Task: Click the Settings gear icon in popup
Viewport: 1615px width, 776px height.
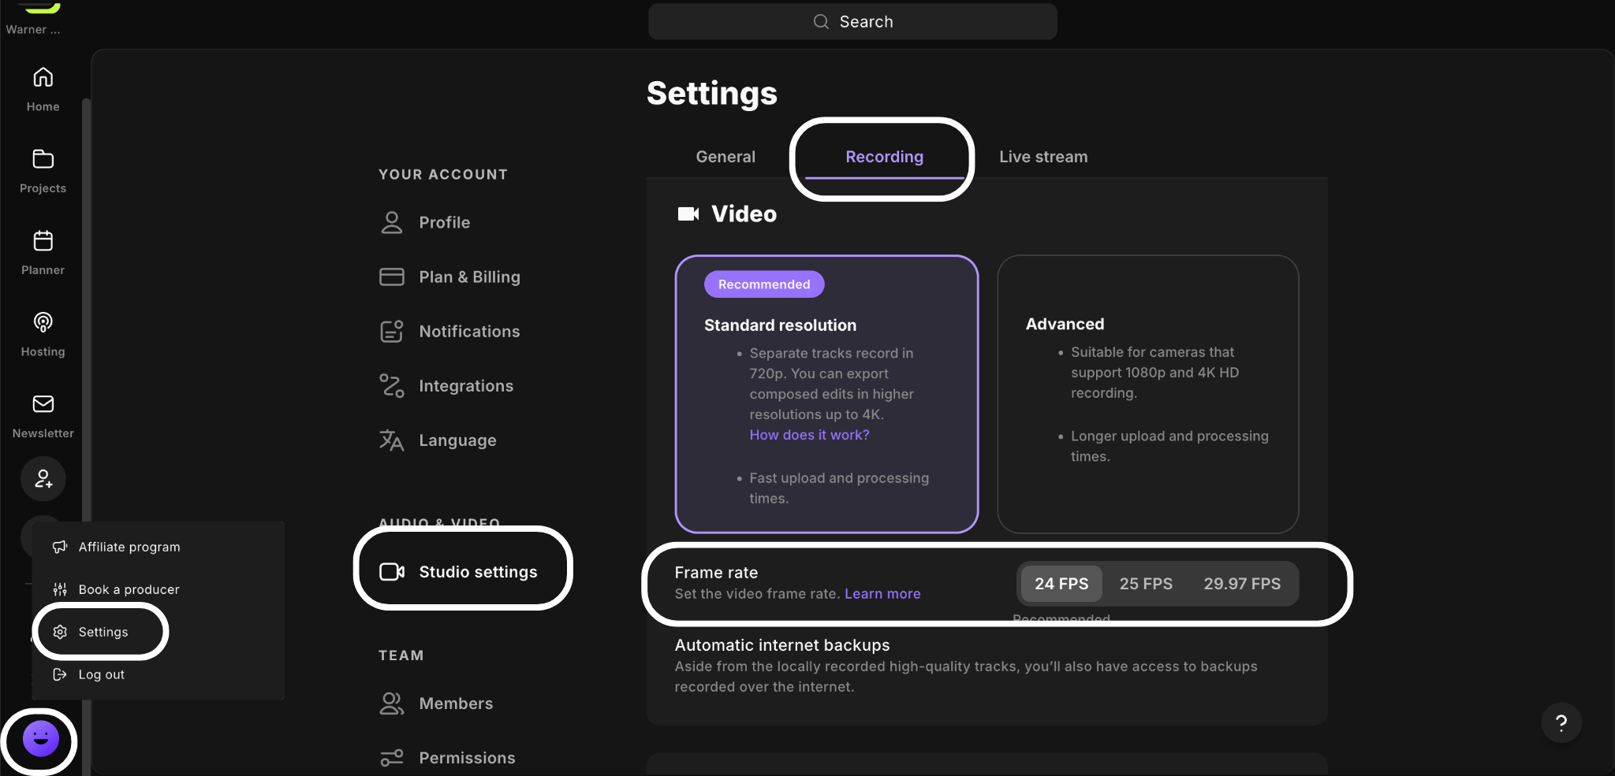Action: click(x=60, y=632)
